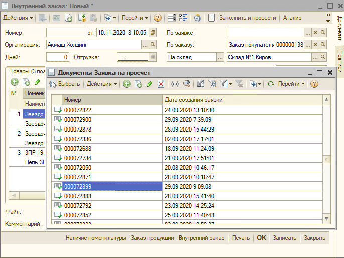
Task: Apply filter by current value icon
Action: coord(212,84)
